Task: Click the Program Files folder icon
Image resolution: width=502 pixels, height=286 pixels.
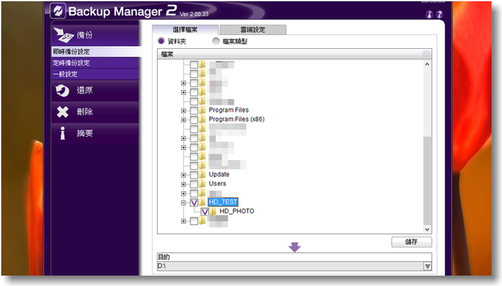Action: (202, 110)
